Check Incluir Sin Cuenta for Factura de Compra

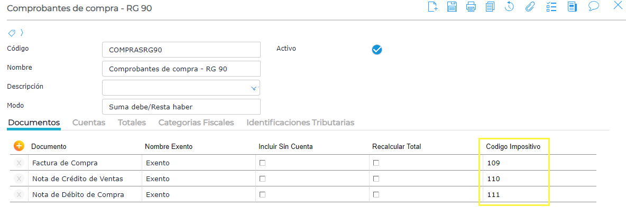pyautogui.click(x=262, y=163)
